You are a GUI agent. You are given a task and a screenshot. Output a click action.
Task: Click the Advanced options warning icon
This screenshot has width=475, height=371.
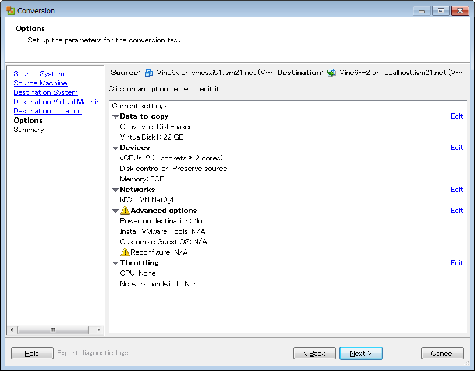(x=125, y=211)
